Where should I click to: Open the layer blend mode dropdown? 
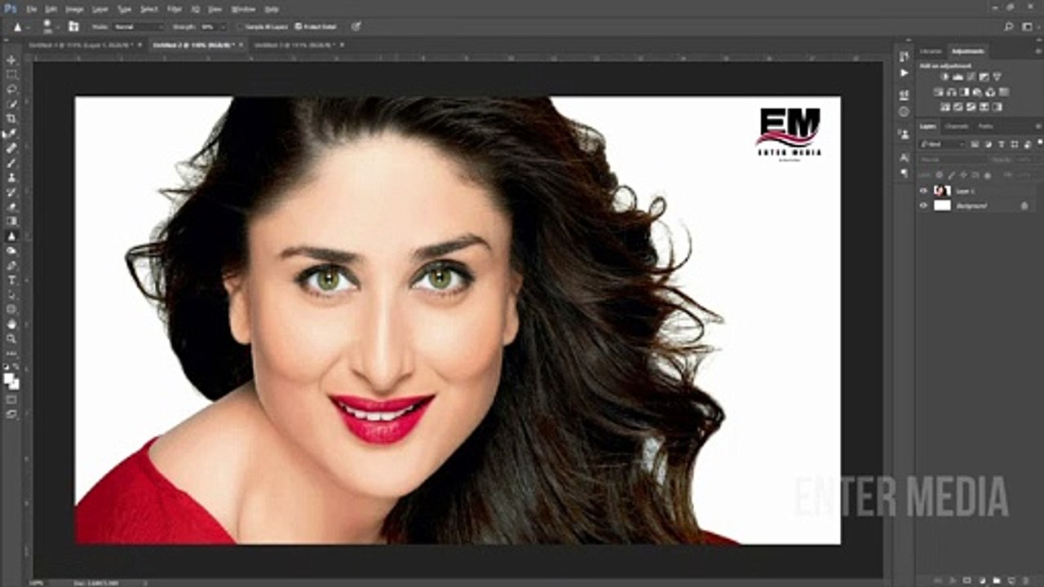[x=953, y=160]
